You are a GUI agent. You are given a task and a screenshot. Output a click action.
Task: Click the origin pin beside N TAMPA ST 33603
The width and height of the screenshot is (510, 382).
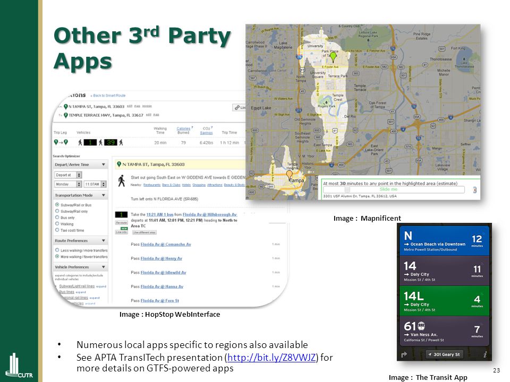pos(66,107)
